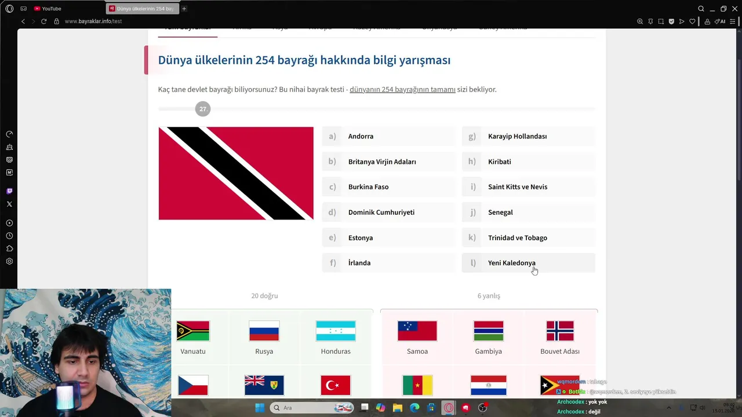Viewport: 742px width, 417px height.
Task: Click the pinboard pin icon
Action: point(650,21)
